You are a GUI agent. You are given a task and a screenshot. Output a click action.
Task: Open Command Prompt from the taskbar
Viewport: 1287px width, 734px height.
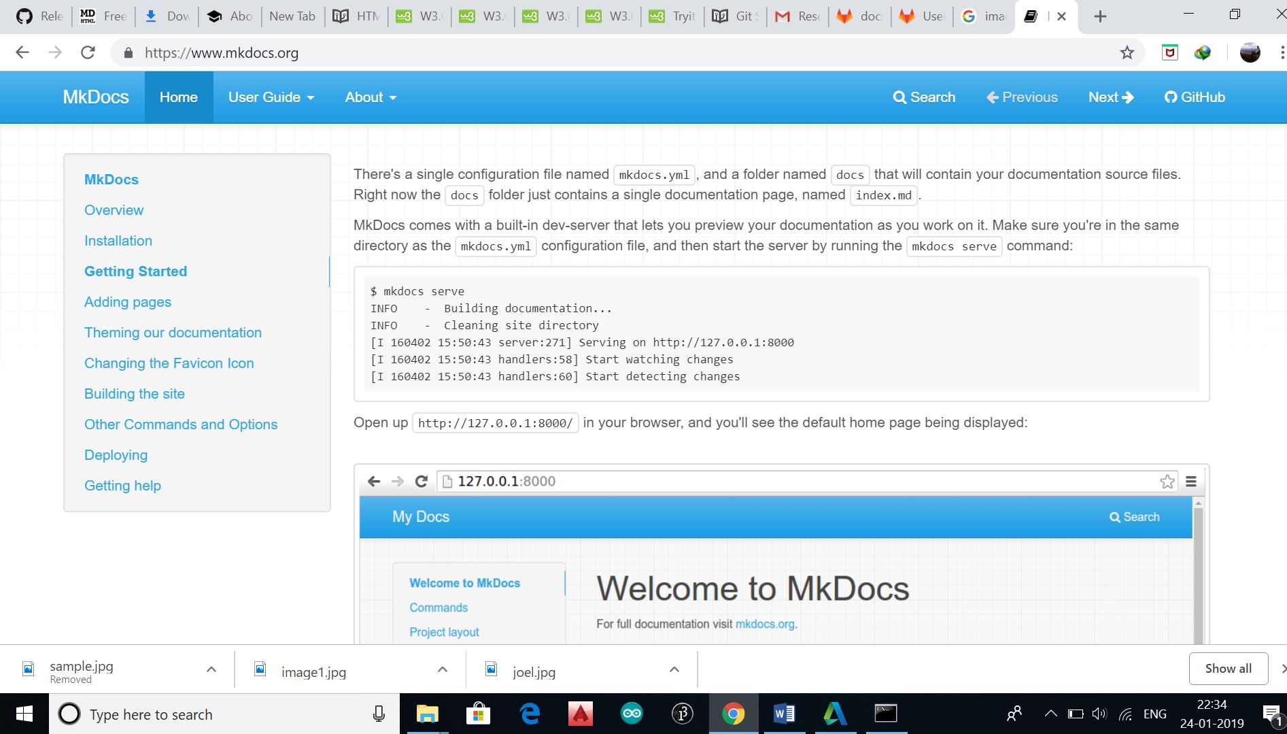886,714
